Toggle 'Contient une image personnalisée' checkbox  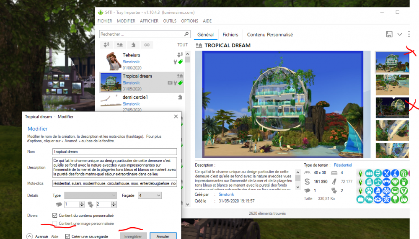point(55,223)
